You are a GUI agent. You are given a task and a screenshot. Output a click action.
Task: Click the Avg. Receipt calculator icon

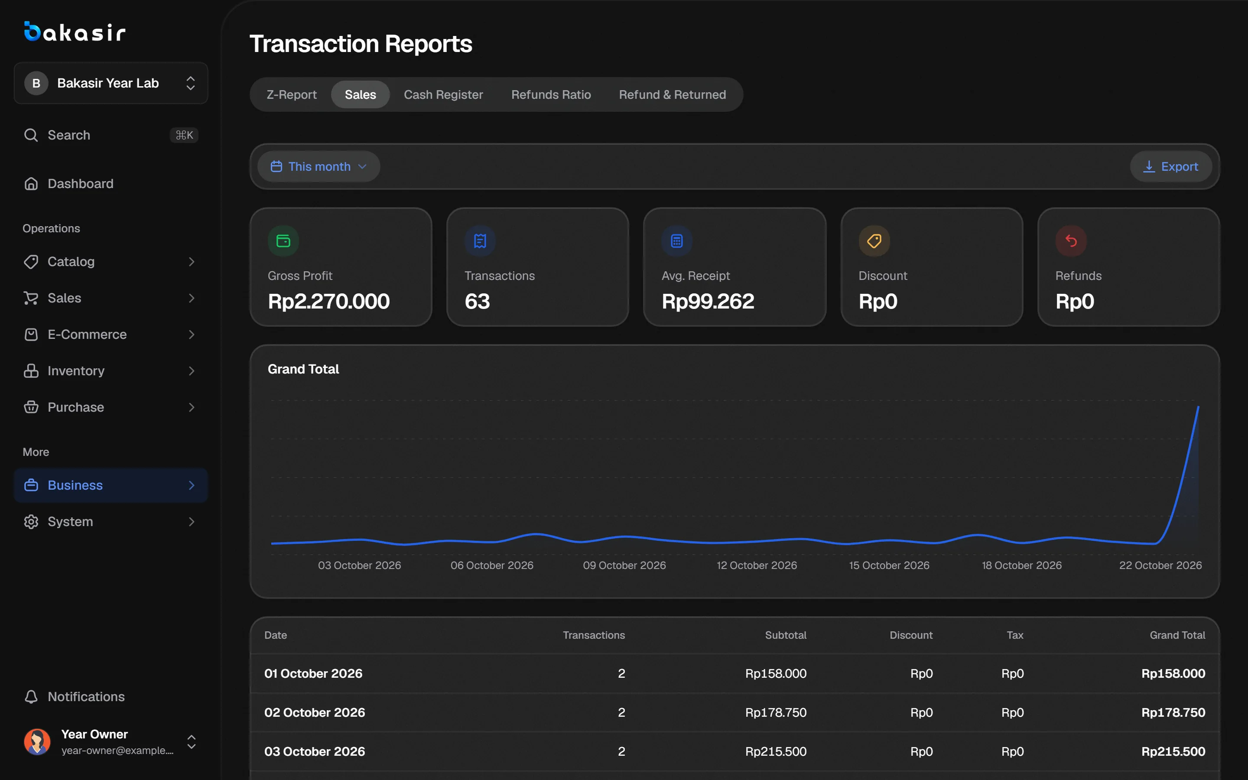[x=677, y=241]
